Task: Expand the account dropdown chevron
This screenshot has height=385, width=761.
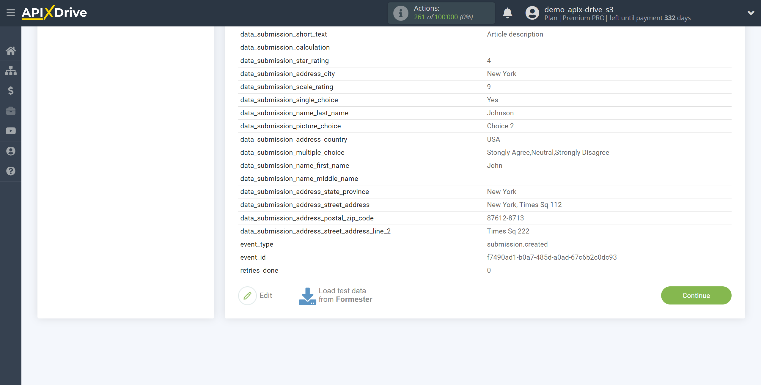Action: pyautogui.click(x=751, y=13)
